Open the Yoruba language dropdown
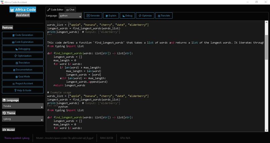Image resolution: width=270 pixels, height=143 pixels. click(x=23, y=106)
